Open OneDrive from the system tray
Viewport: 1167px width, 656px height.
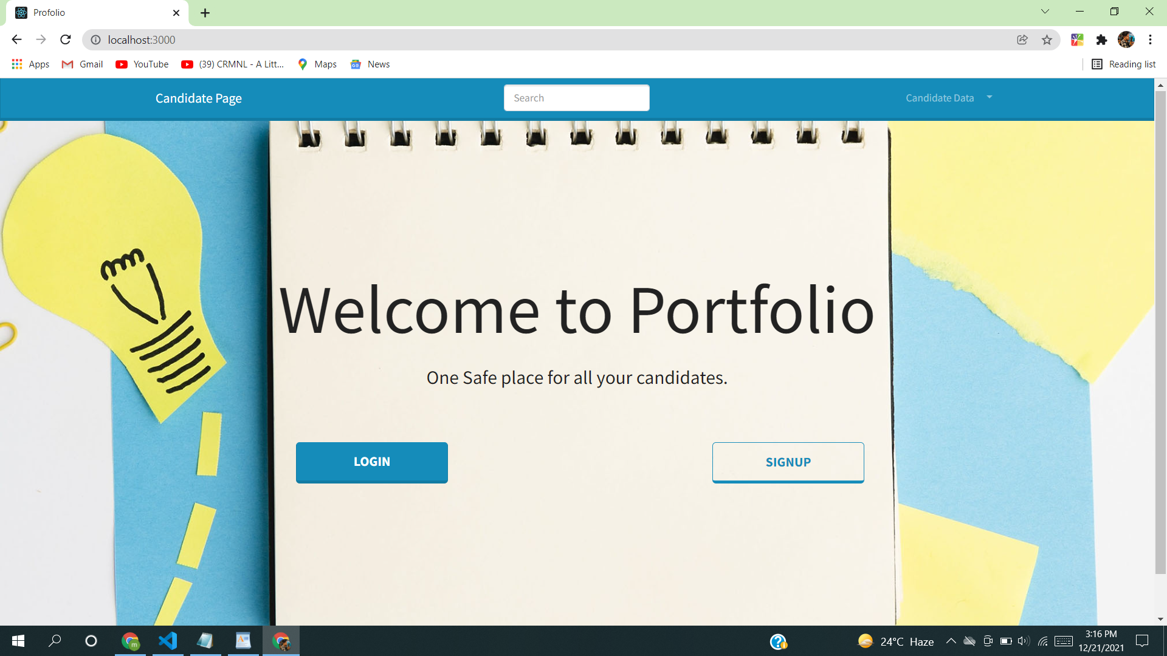[969, 641]
